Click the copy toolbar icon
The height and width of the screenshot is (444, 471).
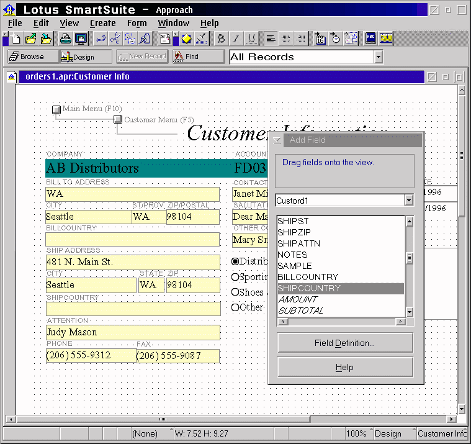130,39
